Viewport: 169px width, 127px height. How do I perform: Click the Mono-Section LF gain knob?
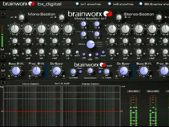click(15, 29)
